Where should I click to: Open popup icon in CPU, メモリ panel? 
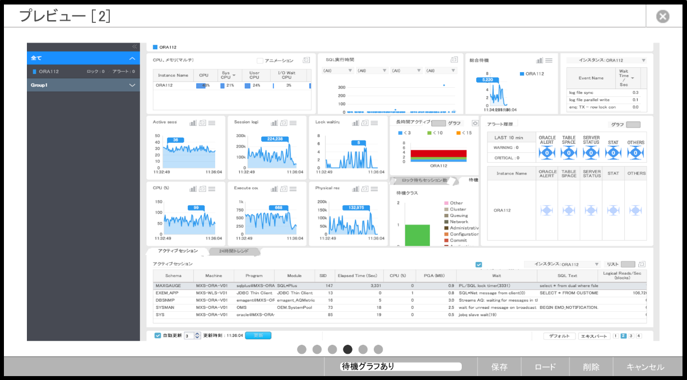pos(307,60)
